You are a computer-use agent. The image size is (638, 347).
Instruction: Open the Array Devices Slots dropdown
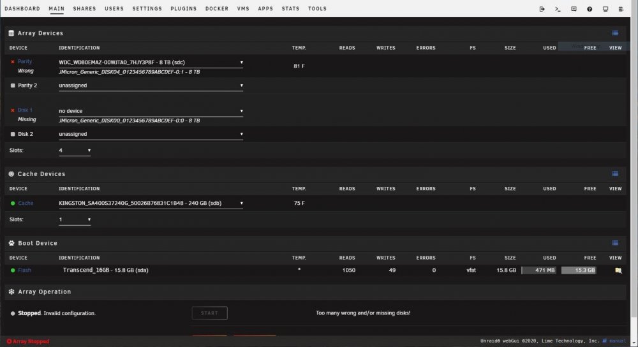click(75, 151)
